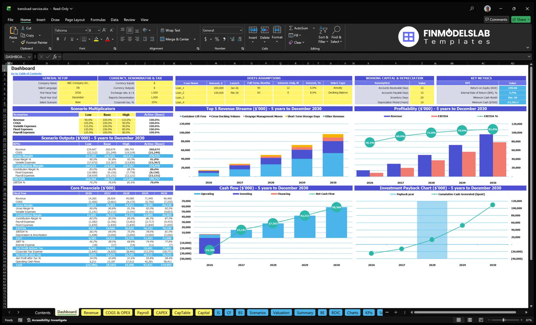Image resolution: width=536 pixels, height=325 pixels.
Task: Toggle Align Right
Action: (137, 39)
